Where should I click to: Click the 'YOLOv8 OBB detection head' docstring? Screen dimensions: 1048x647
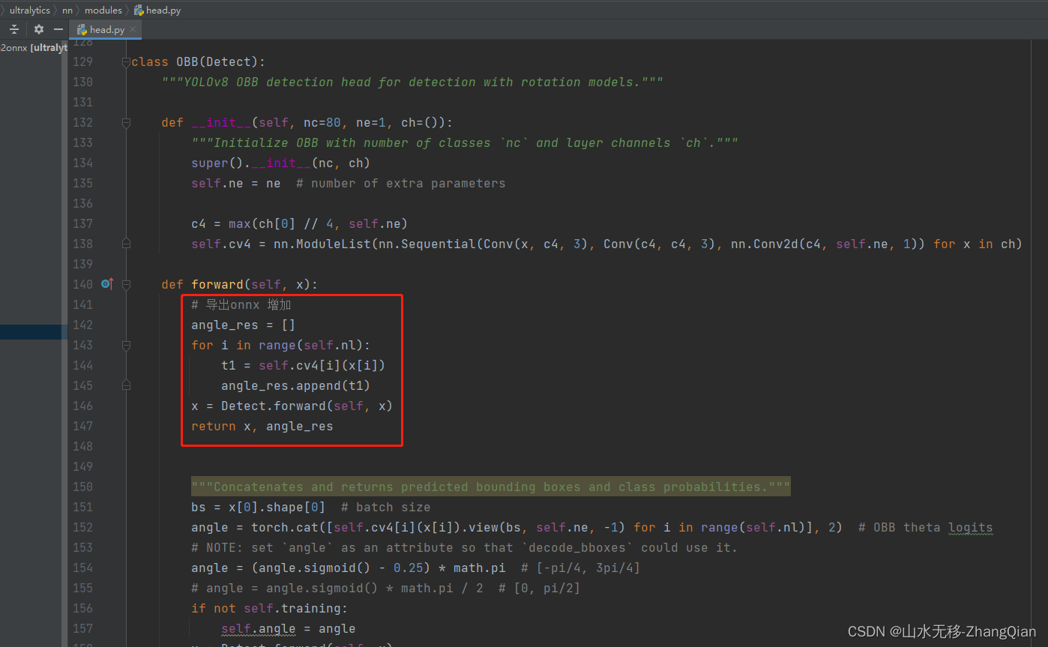click(x=412, y=82)
